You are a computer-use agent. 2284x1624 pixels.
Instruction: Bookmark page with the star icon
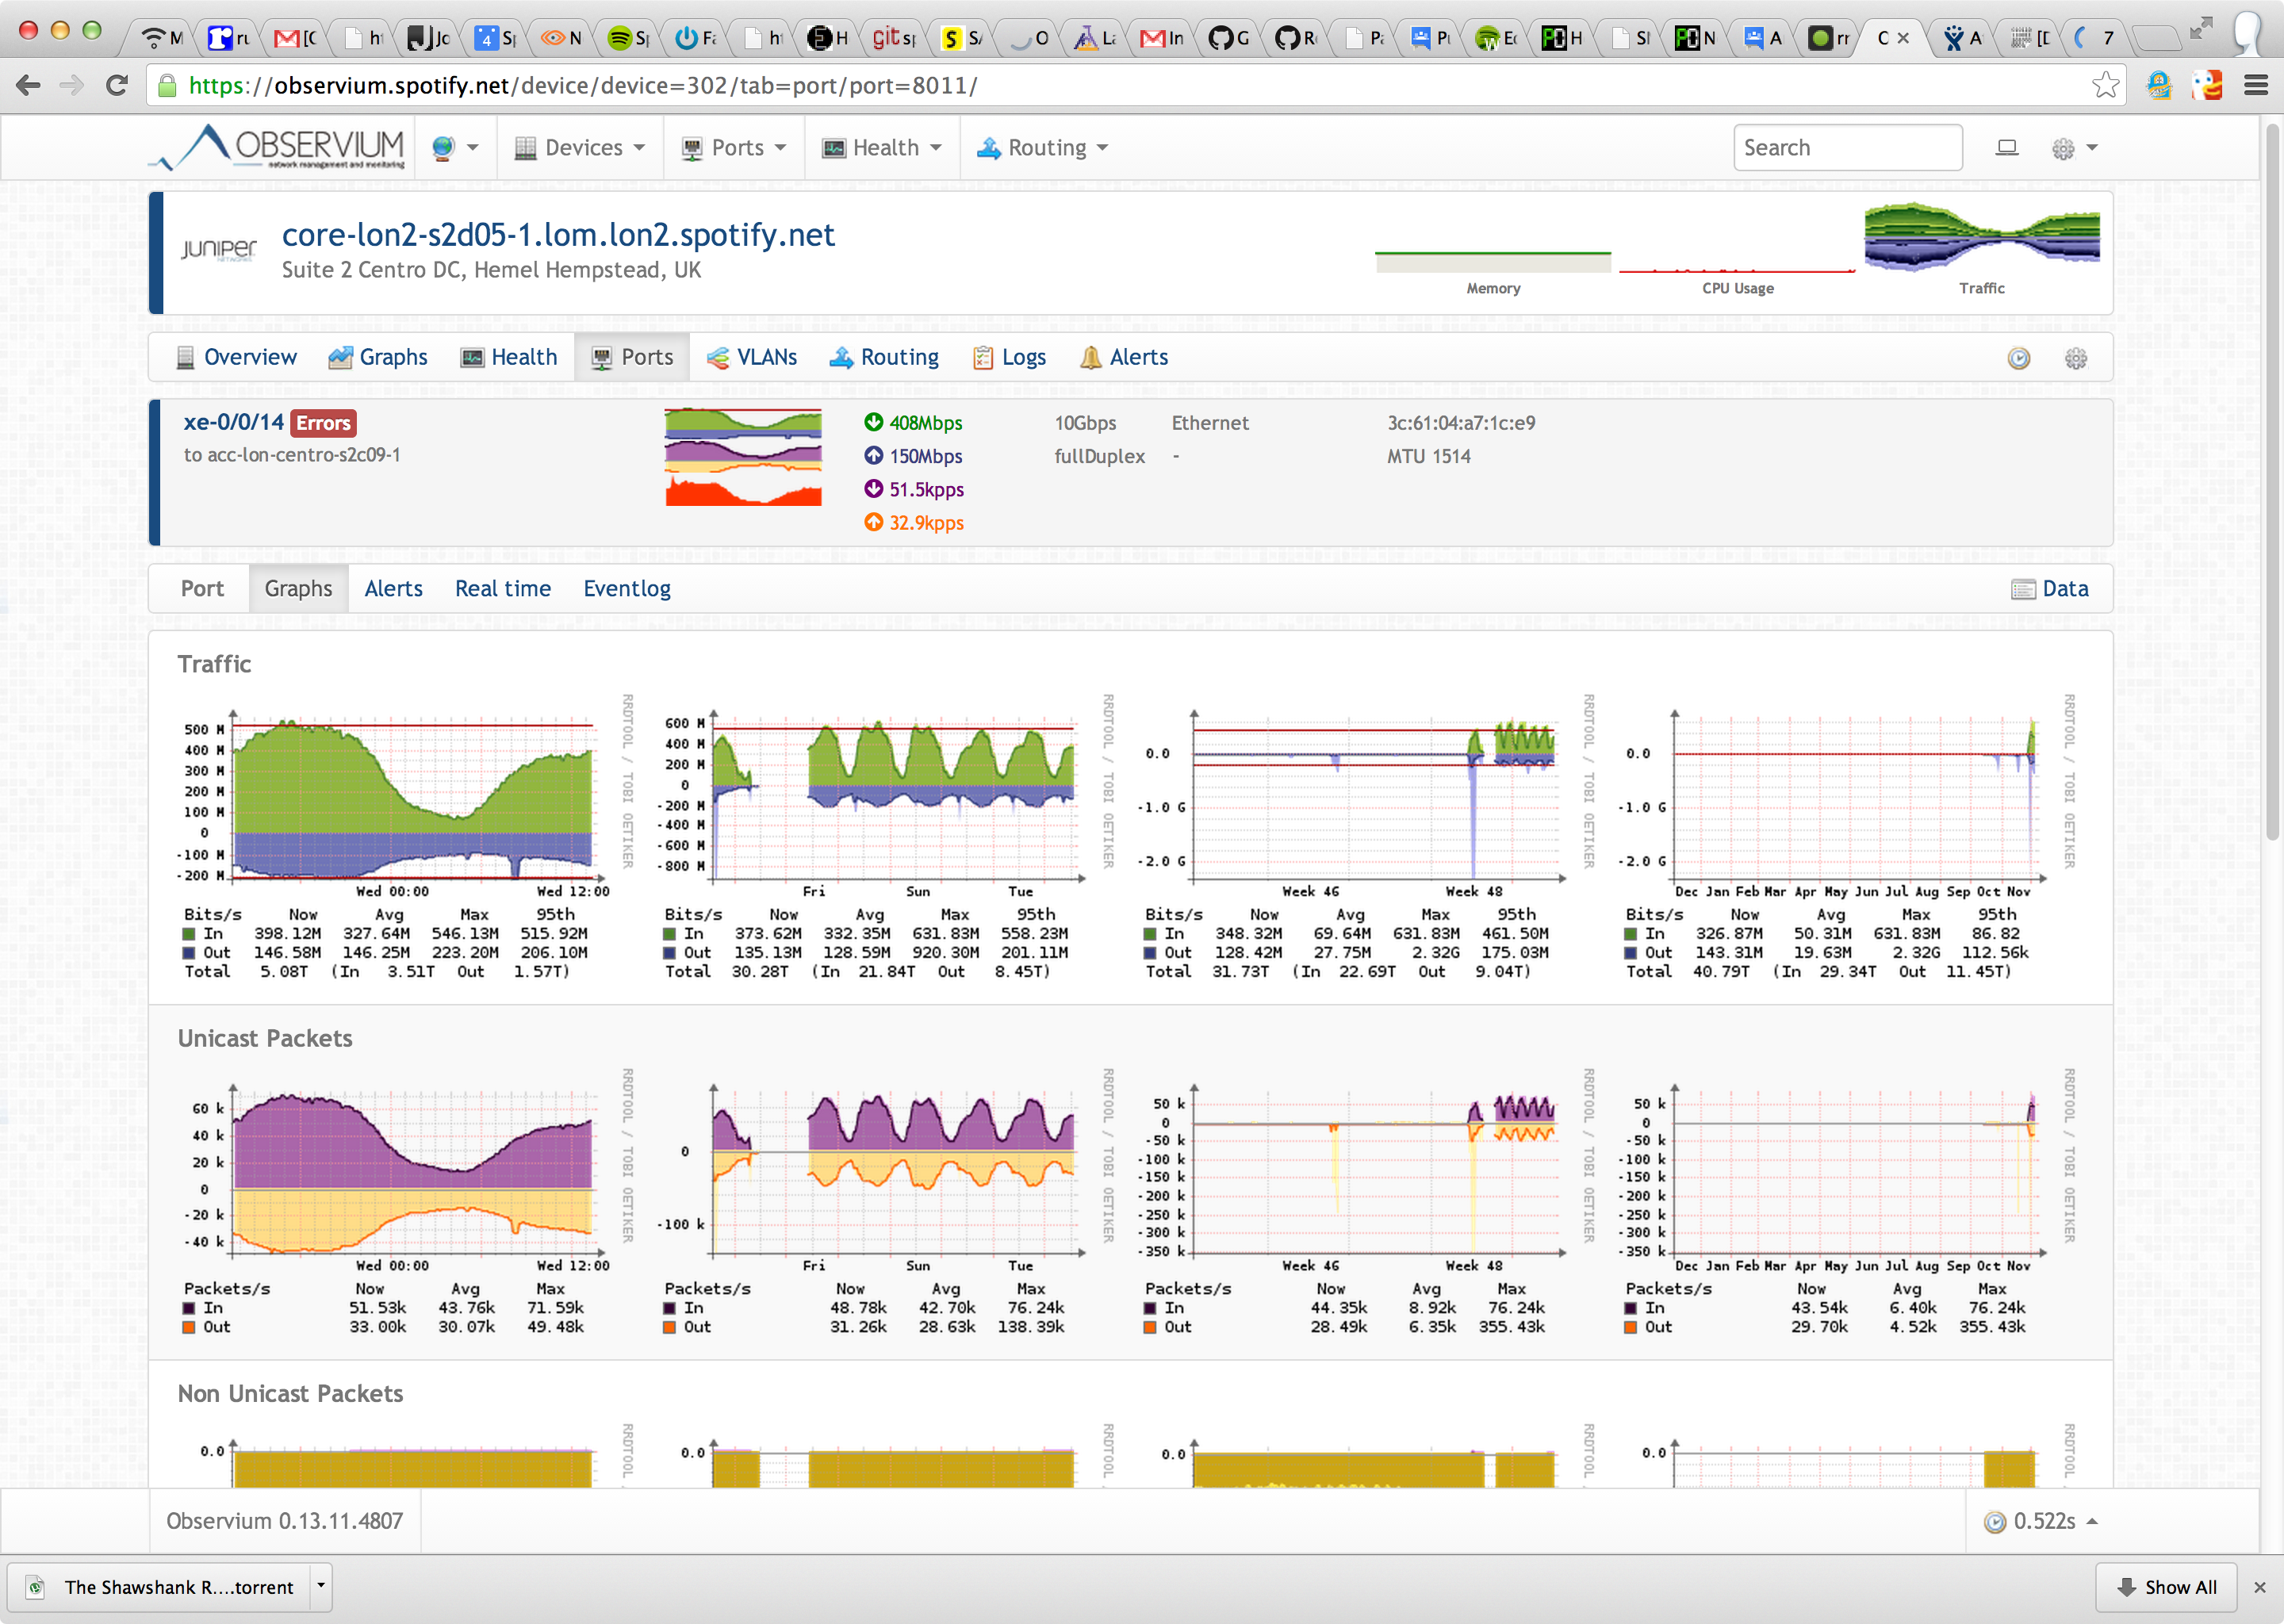pyautogui.click(x=2105, y=85)
